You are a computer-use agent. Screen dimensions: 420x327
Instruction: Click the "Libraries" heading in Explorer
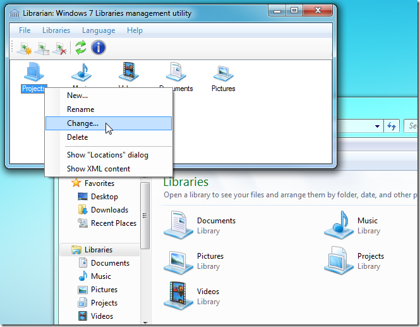186,182
